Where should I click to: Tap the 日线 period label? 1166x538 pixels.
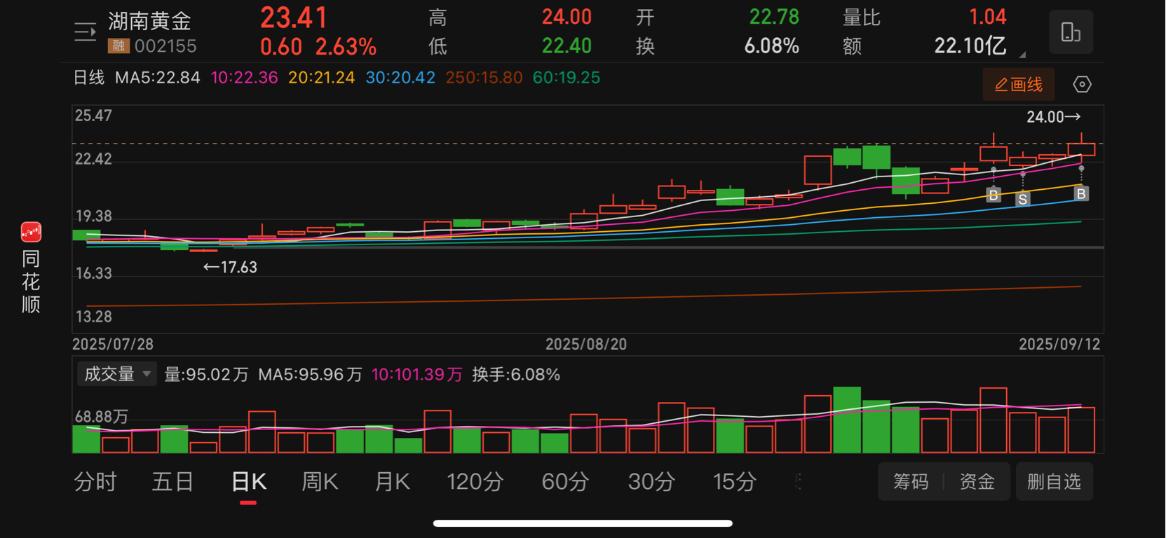click(x=89, y=78)
